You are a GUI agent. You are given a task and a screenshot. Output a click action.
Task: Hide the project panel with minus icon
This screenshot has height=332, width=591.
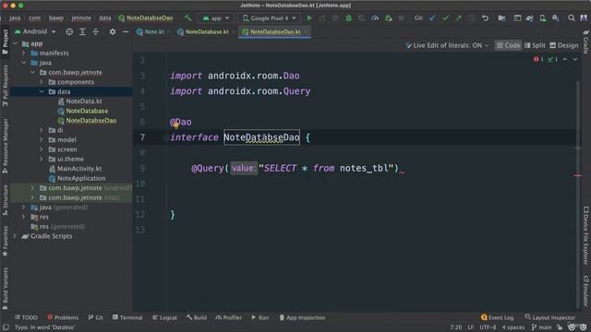[x=126, y=32]
